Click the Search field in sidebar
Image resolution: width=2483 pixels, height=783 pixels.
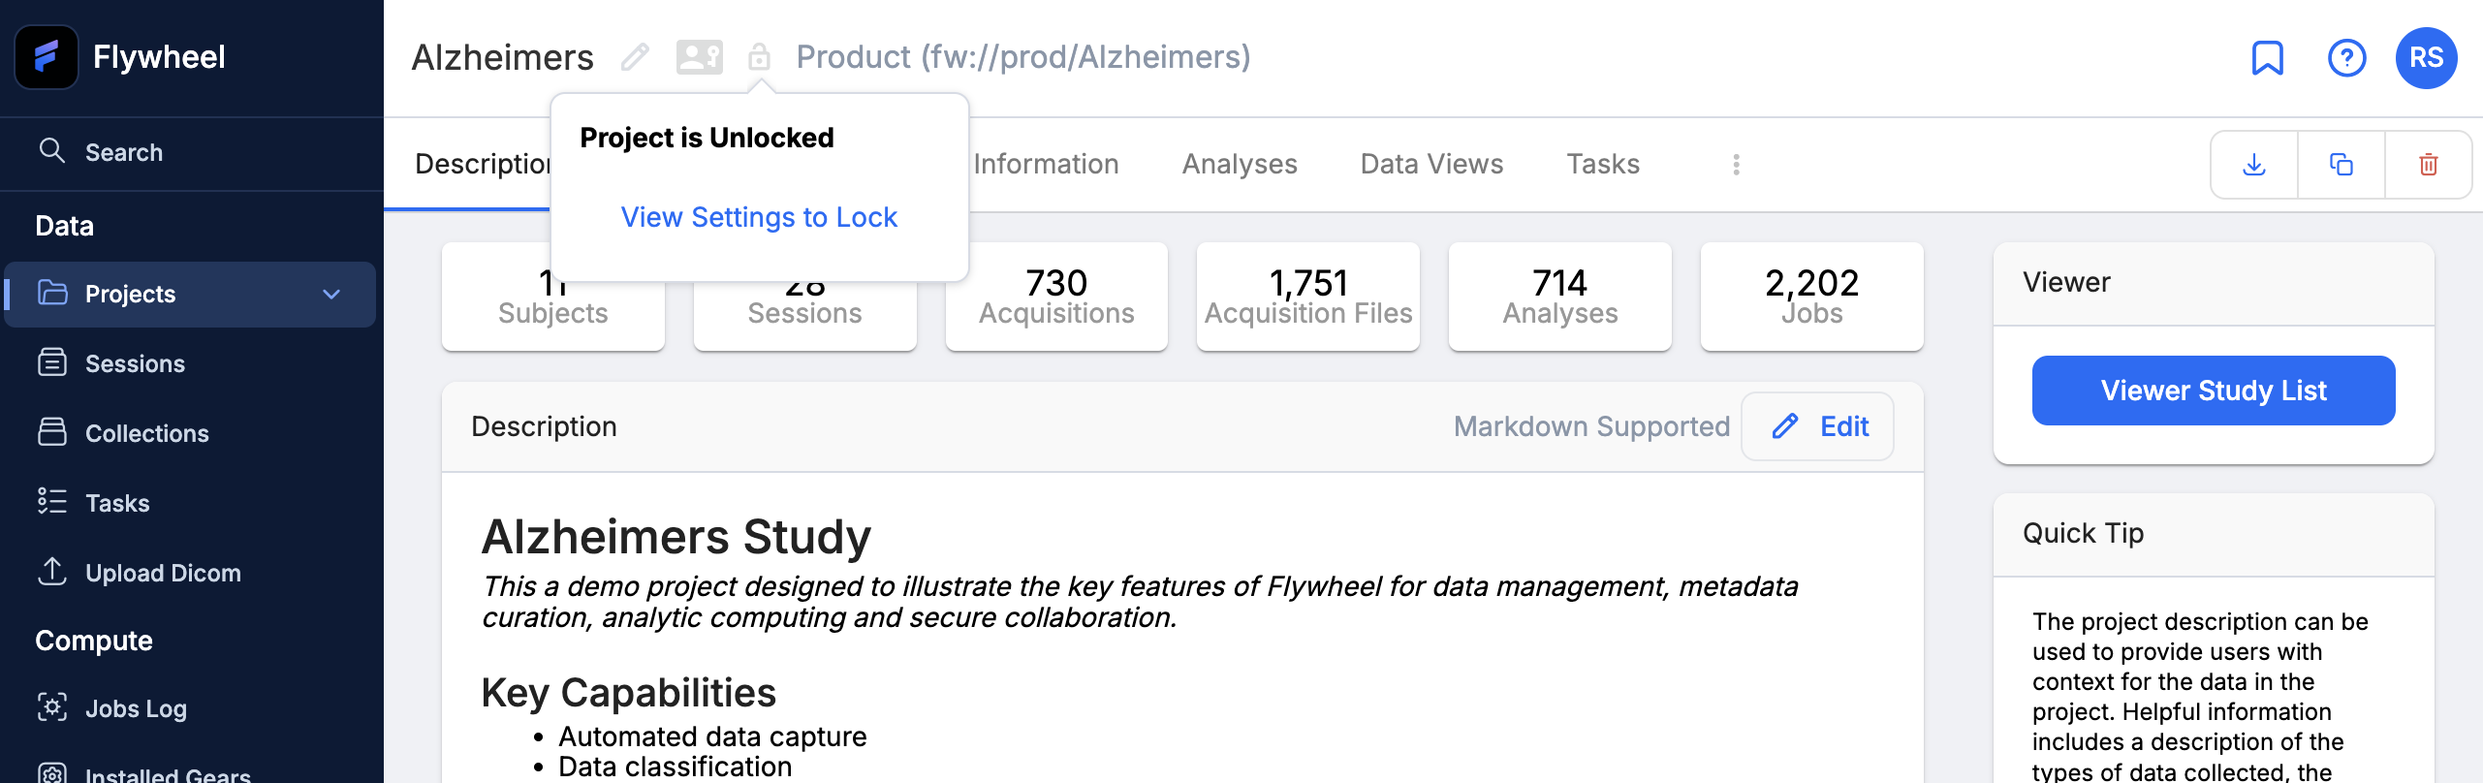[192, 152]
